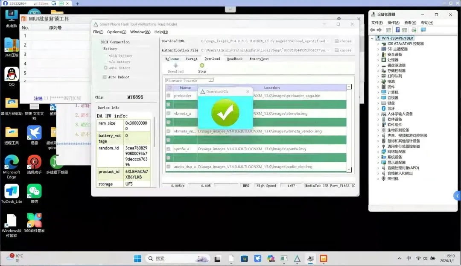Viewport: 461px width, 266px height.
Task: Toggle the vbmeta_a row checkbox
Action: [169, 113]
